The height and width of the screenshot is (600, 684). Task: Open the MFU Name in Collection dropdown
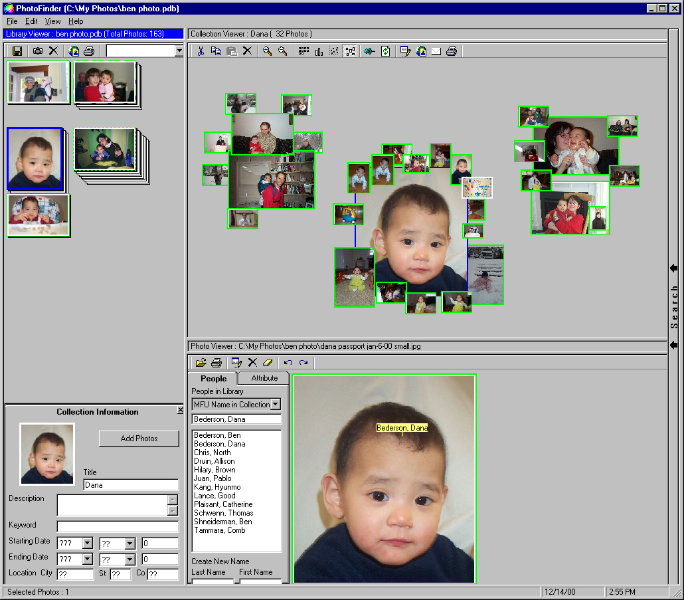coord(276,404)
